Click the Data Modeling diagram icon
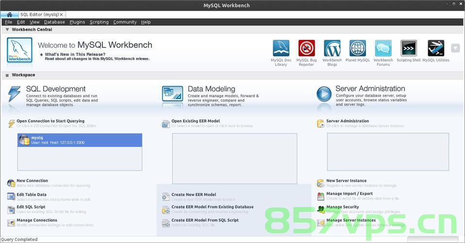The image size is (465, 243). [x=172, y=94]
